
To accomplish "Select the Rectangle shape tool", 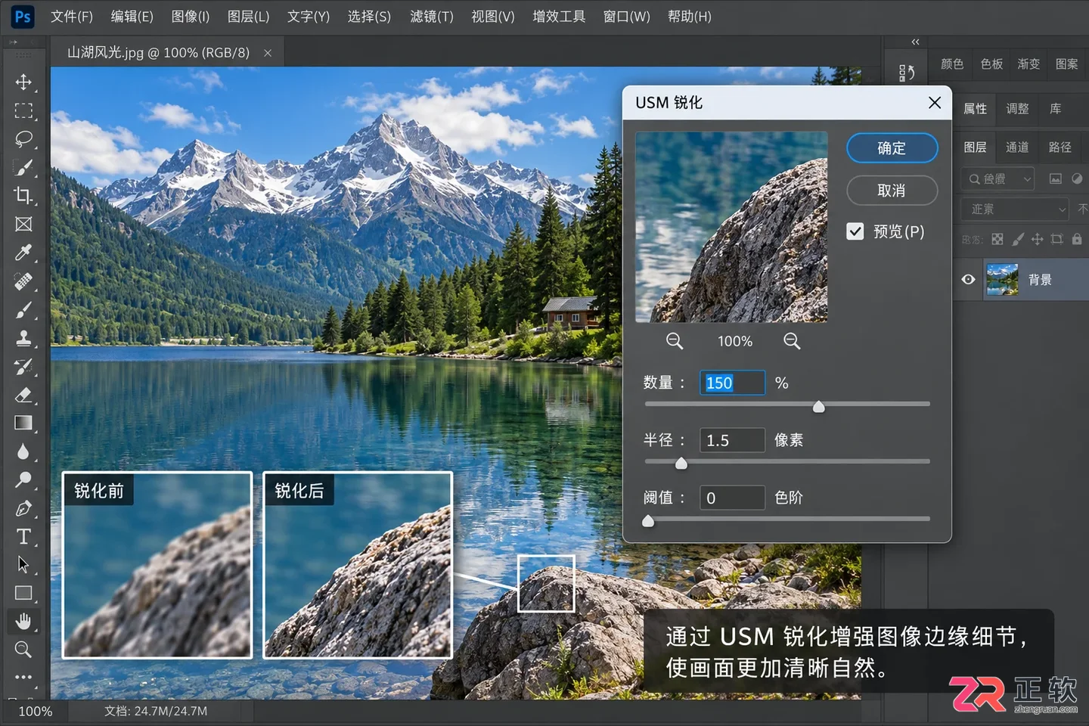I will pos(23,593).
